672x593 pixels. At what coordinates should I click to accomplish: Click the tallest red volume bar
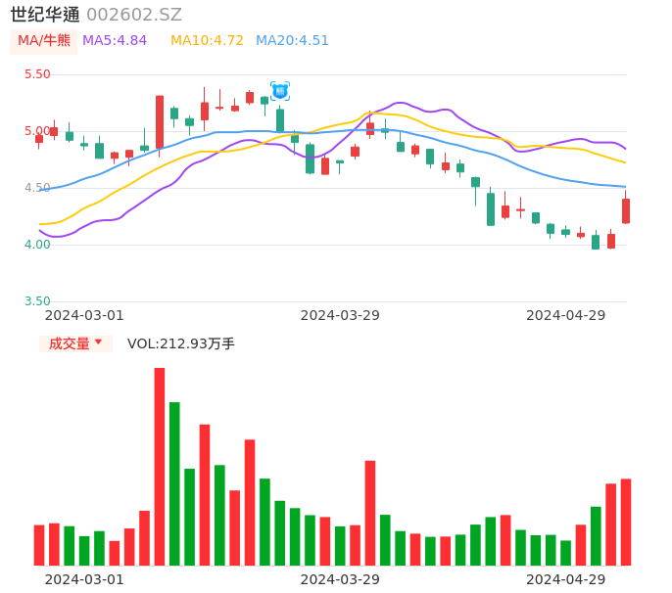159,466
